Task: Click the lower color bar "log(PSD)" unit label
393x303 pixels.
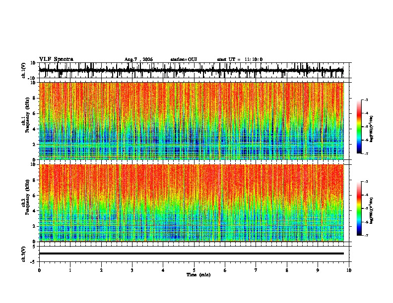Action: tap(372, 210)
